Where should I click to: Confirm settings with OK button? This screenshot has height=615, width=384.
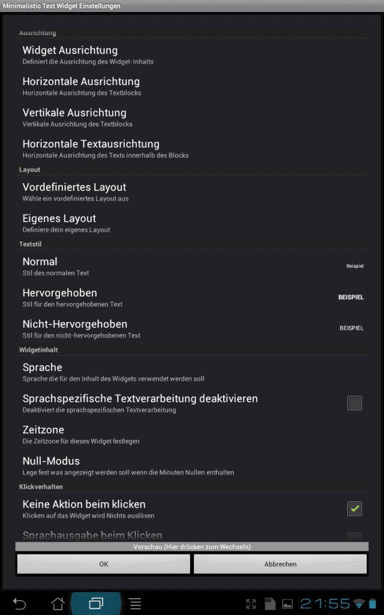[x=103, y=564]
